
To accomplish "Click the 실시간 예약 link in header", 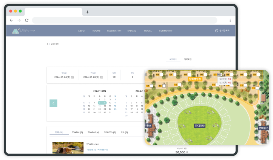I will (222, 31).
